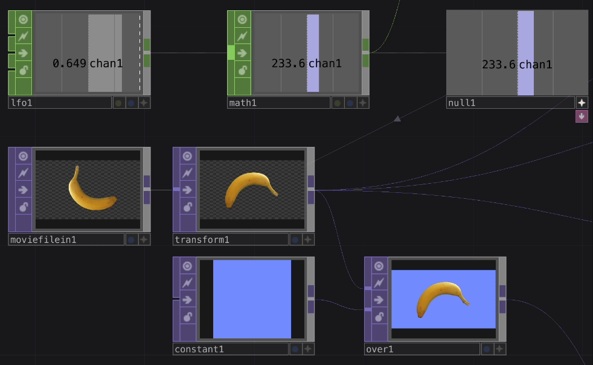Click the blue comment dot on math1

tap(348, 102)
